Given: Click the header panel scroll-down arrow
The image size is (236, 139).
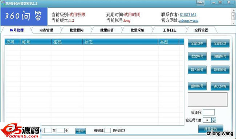Looking at the screenshot, I should [233, 23].
